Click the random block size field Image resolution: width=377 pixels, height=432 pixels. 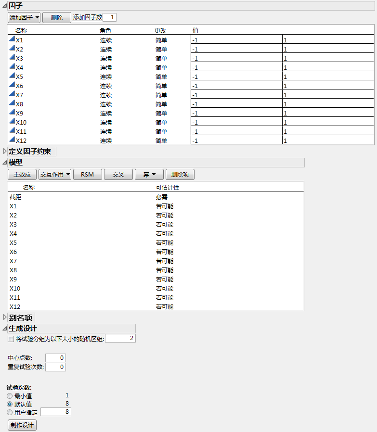pos(120,338)
